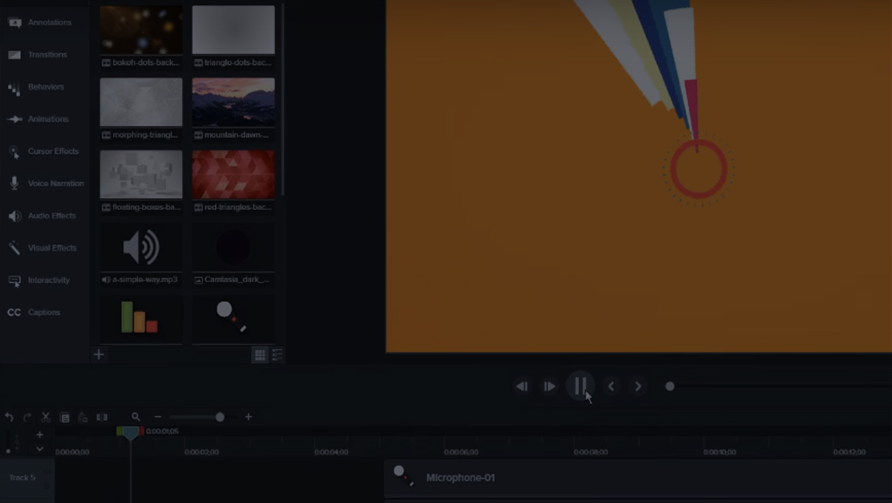Switch media bin to list details view
The width and height of the screenshot is (892, 503).
coord(277,354)
